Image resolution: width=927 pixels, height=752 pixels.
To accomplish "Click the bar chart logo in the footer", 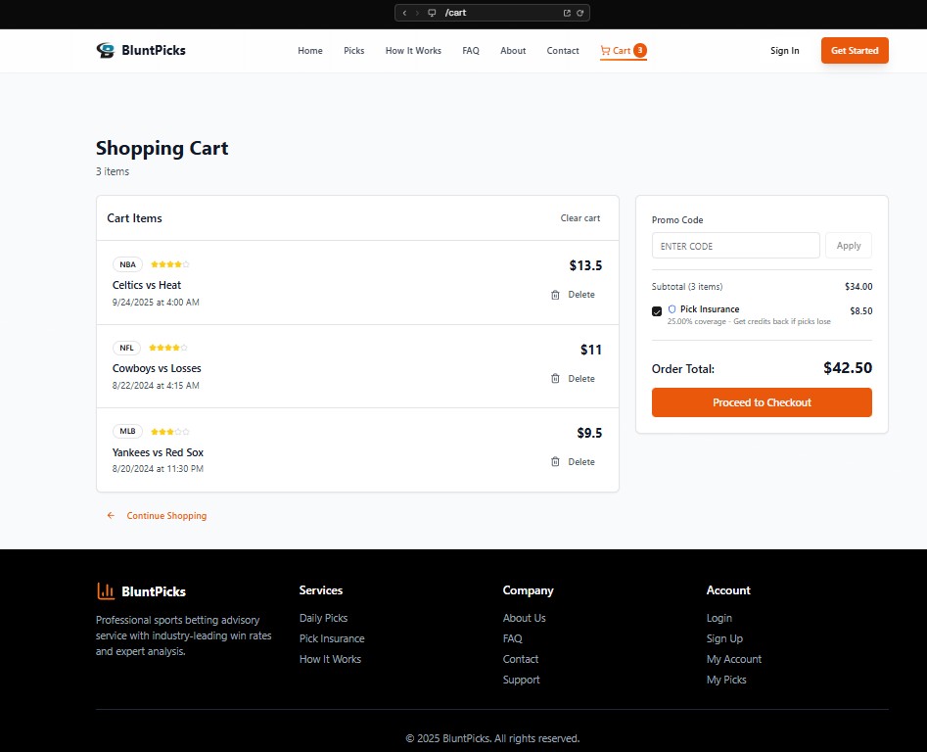I will (x=106, y=591).
